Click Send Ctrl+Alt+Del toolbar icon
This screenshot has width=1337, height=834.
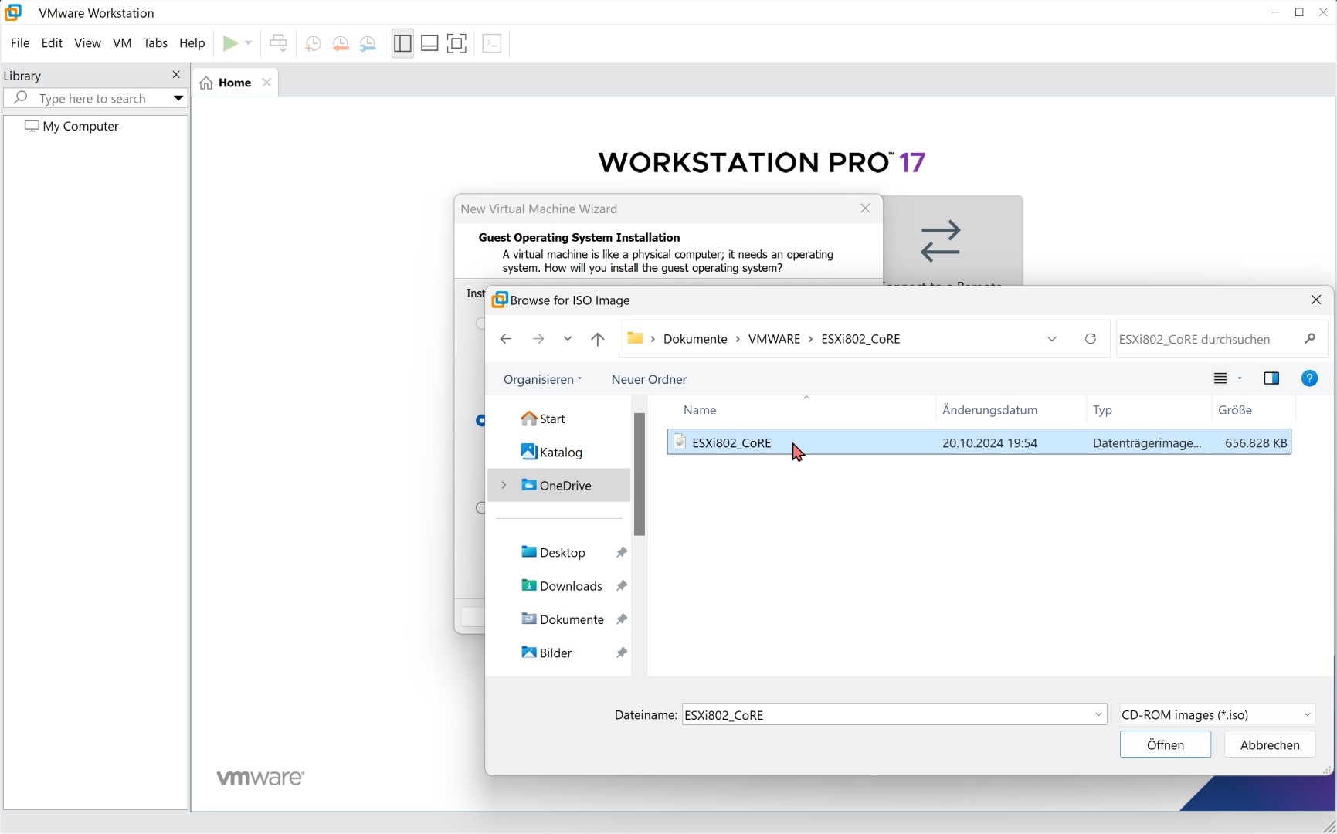(279, 43)
